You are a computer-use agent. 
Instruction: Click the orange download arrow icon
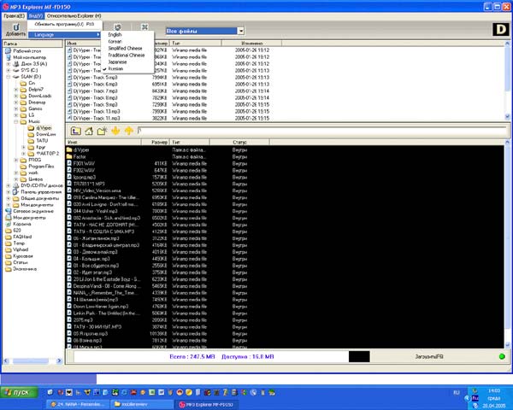pyautogui.click(x=115, y=131)
